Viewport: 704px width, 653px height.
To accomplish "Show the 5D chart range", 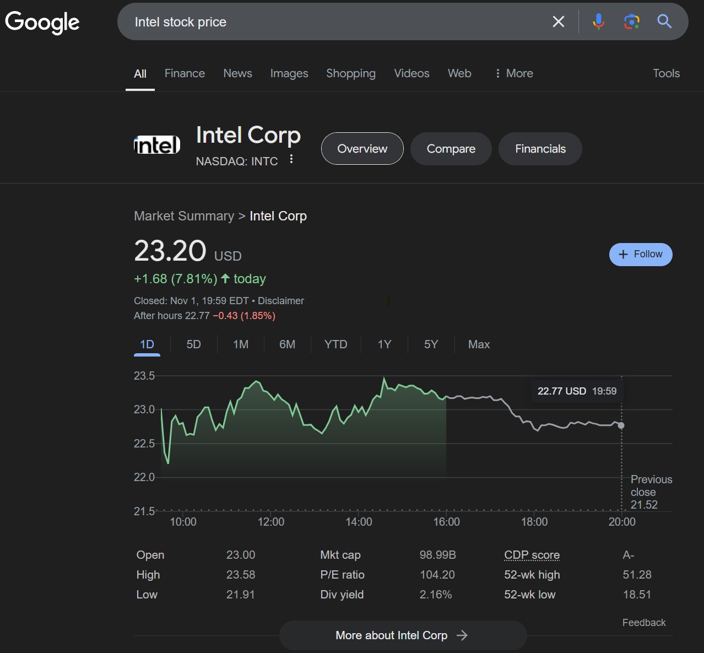I will coord(193,344).
